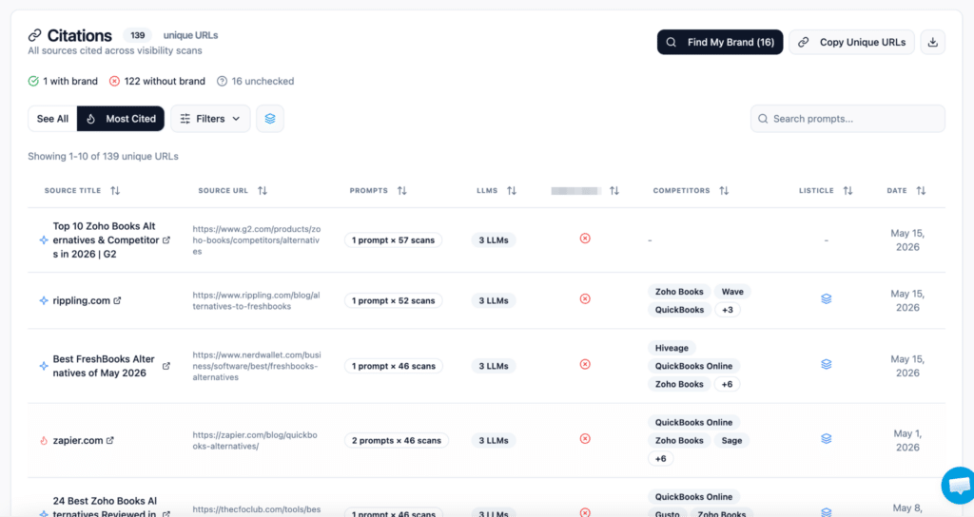Sort by Competitors column arrows
This screenshot has width=974, height=517.
(x=724, y=190)
